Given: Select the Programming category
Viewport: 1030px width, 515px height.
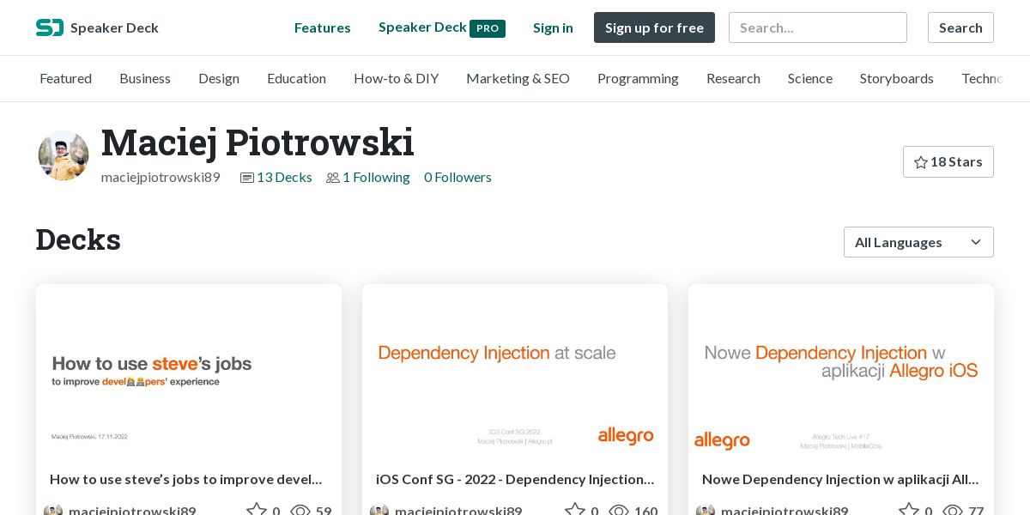Looking at the screenshot, I should tap(638, 78).
